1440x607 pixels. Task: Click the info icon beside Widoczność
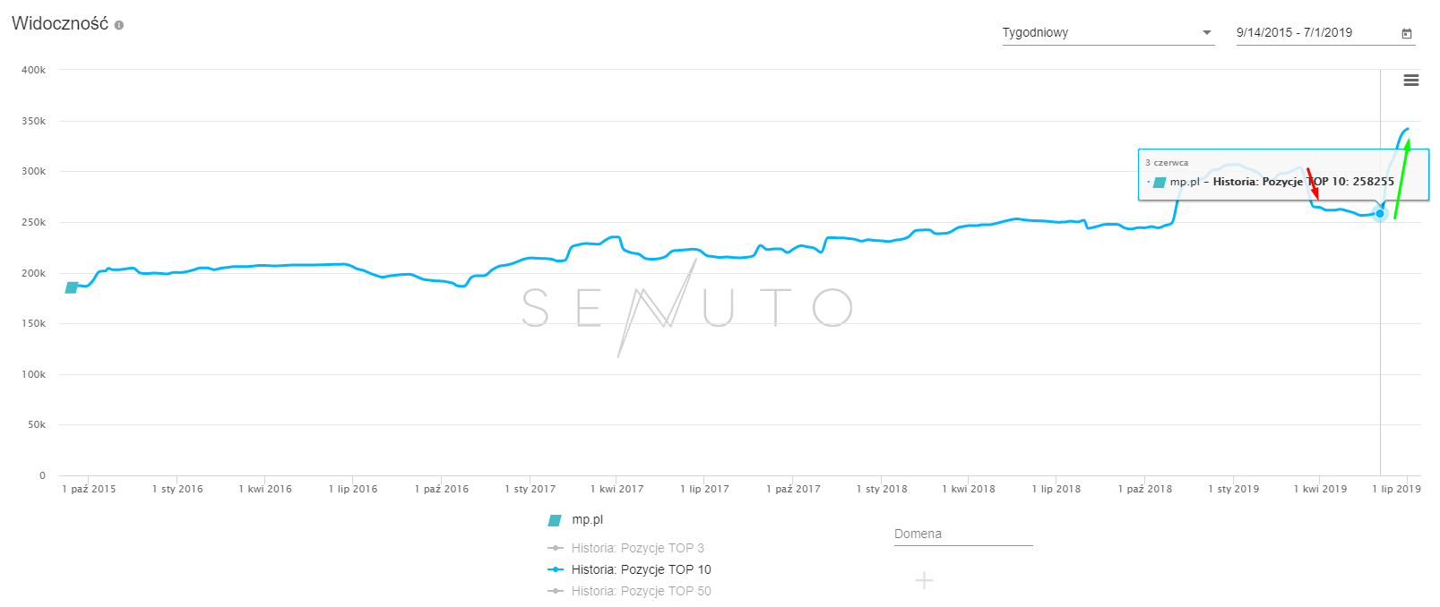[x=119, y=25]
